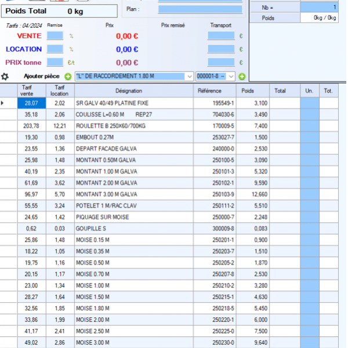
Task: Focus the LOCATION remise percent field
Action: [x=55, y=49]
